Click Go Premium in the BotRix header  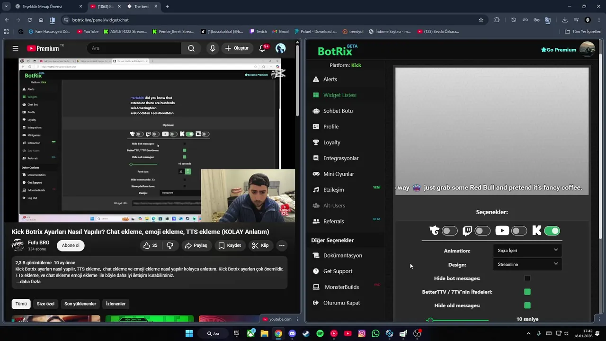[559, 50]
